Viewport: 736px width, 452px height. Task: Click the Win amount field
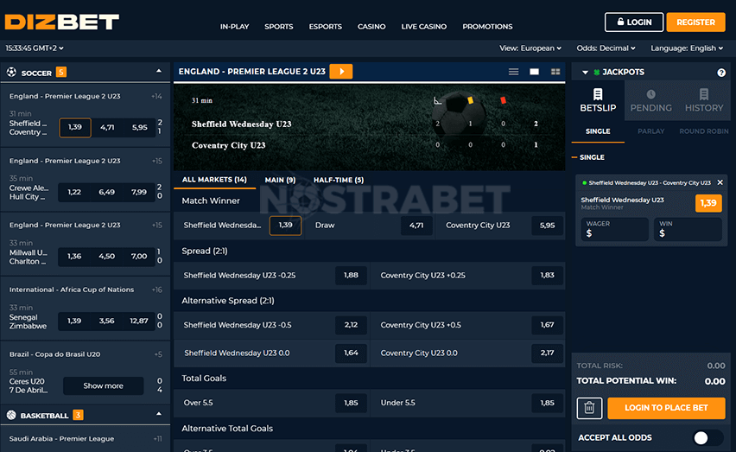(x=688, y=229)
